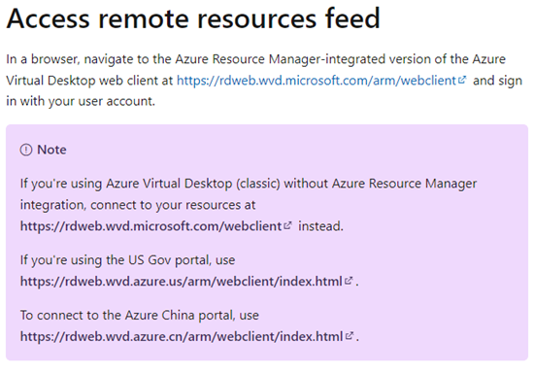The width and height of the screenshot is (534, 373).
Task: Click external-link icon after arm/webclient URL
Action: pos(462,80)
